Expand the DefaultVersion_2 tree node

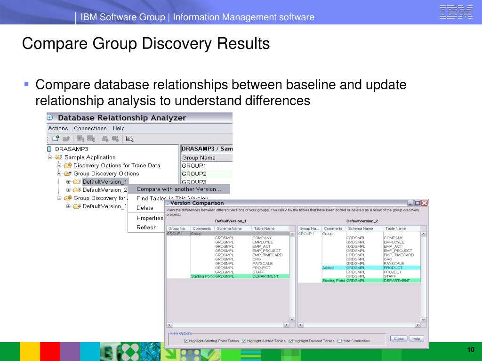(68, 190)
